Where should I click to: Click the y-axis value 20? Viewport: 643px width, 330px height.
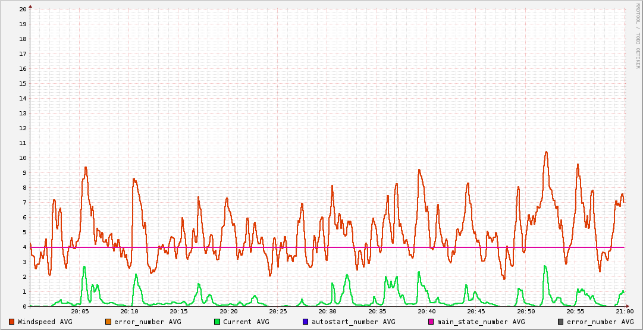pyautogui.click(x=23, y=9)
